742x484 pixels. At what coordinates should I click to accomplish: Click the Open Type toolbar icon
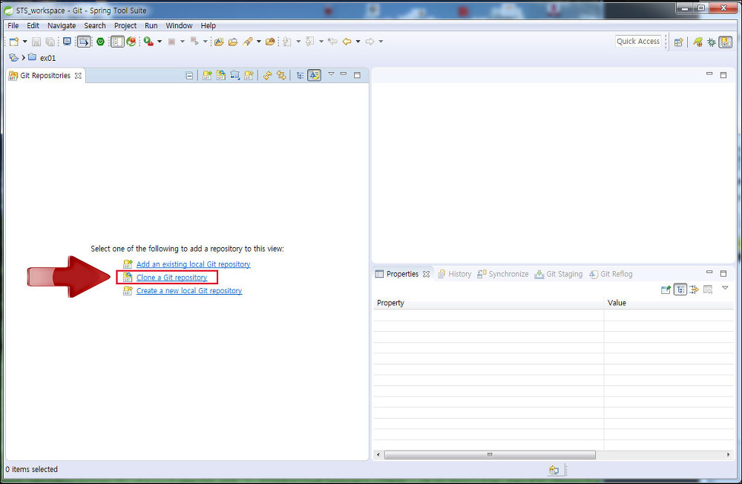point(219,42)
